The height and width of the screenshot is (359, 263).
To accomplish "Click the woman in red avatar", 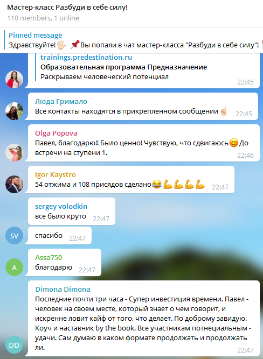I will point(14,79).
